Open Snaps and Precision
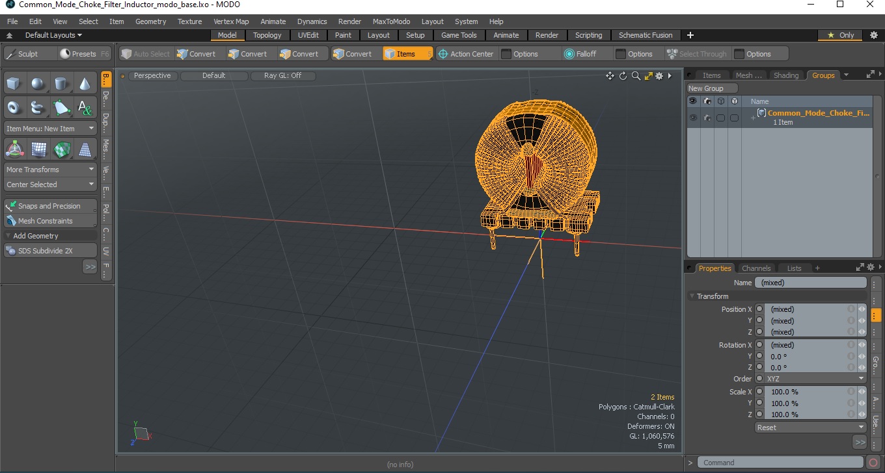 pos(50,206)
